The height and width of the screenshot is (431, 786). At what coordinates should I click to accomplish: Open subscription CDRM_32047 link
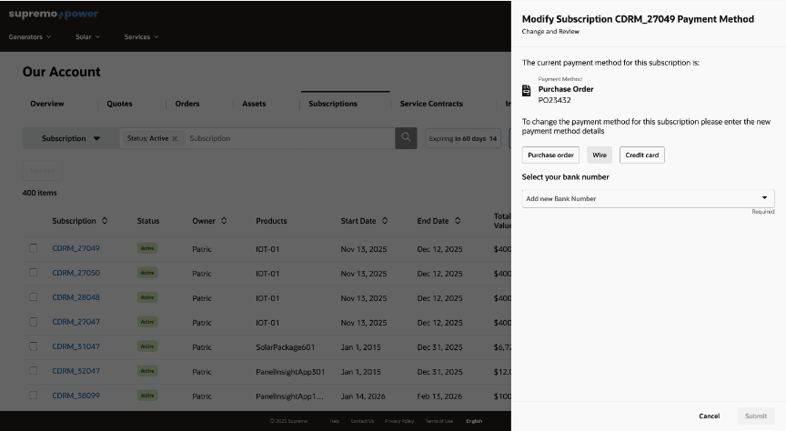[x=76, y=371]
